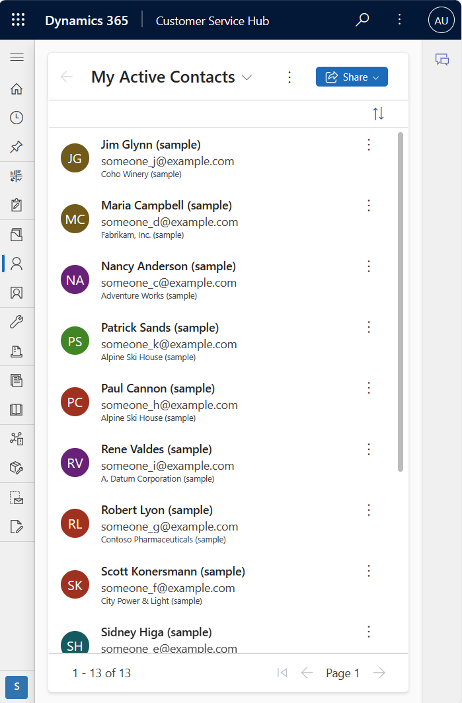Image resolution: width=462 pixels, height=703 pixels.
Task: Click the contact list vertical scrollbar
Action: [400, 302]
